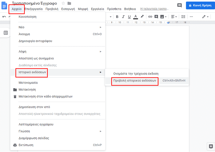215x152 pixels.
Task: Open the text alignment dropdown
Action: click(174, 17)
